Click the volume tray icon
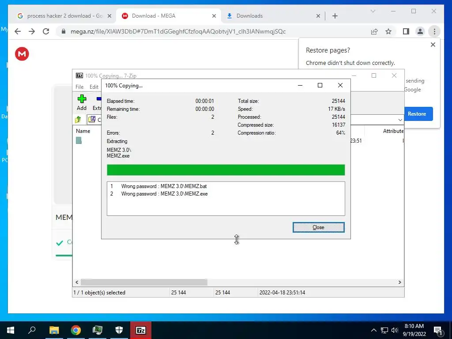The height and width of the screenshot is (339, 452). click(x=395, y=330)
